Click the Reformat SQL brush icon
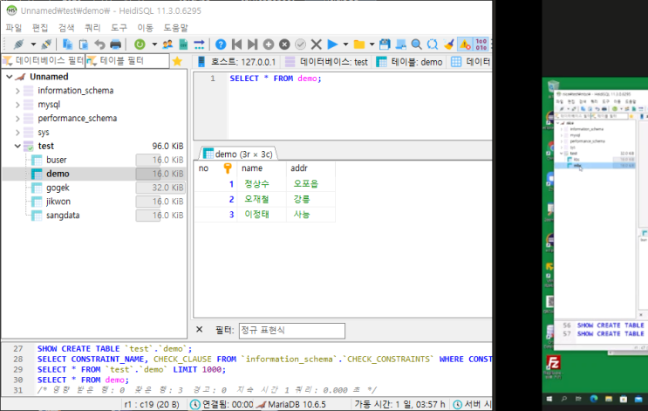648x411 pixels. [x=448, y=44]
